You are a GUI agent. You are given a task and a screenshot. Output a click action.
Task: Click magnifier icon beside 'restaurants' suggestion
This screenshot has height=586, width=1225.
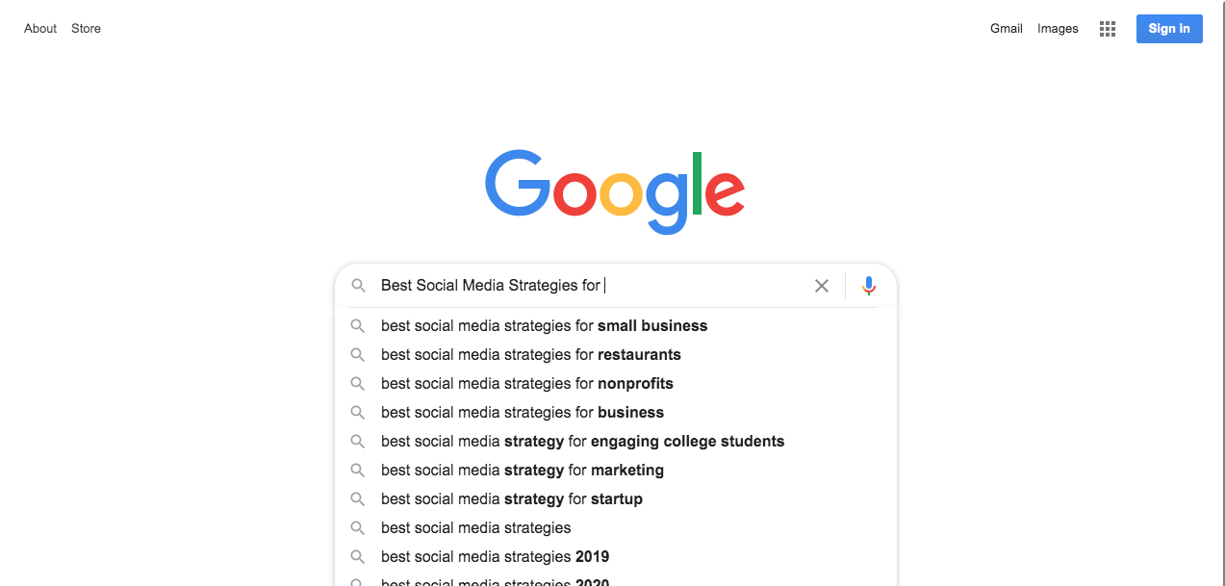coord(358,355)
